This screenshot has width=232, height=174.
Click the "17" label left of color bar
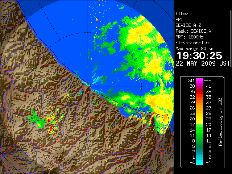pos(192,124)
